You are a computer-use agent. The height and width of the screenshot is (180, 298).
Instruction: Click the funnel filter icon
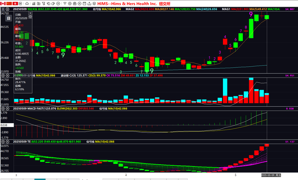(x=44, y=3)
